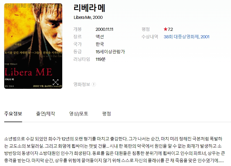Open the Libera Me poster image

pos(33,46)
